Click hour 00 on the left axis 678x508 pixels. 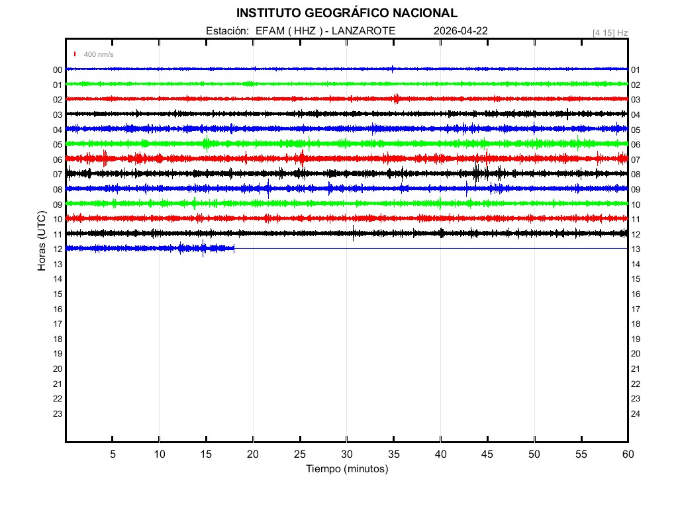[58, 70]
